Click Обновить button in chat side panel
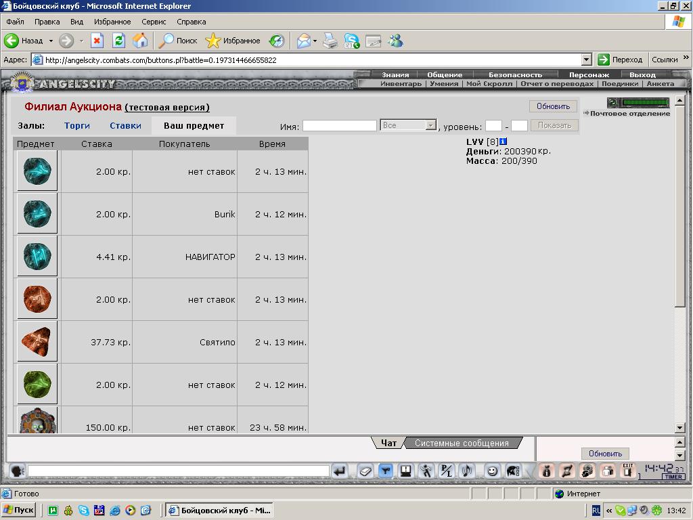Screen dimensions: 693x520 605,453
